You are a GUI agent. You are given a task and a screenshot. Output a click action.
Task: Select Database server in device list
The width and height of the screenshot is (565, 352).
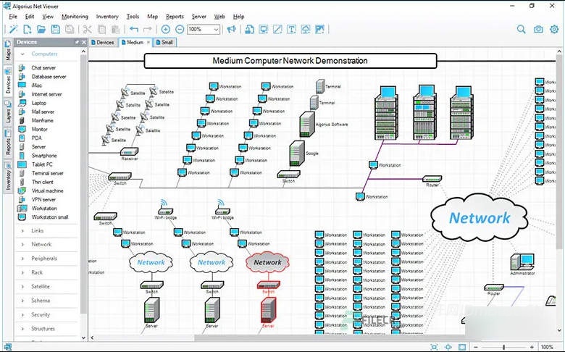tap(47, 76)
